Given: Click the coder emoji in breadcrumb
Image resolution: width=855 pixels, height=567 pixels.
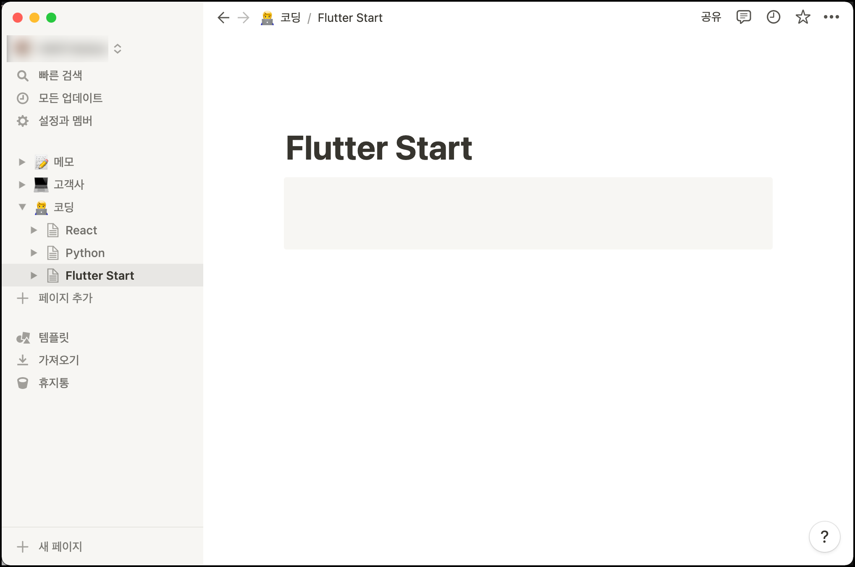Looking at the screenshot, I should click(x=267, y=18).
